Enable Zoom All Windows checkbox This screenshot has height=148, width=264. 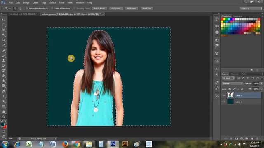(52, 9)
